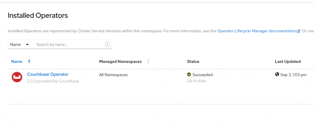
Task: Click the external link icon after documentation
Action: tap(298, 31)
